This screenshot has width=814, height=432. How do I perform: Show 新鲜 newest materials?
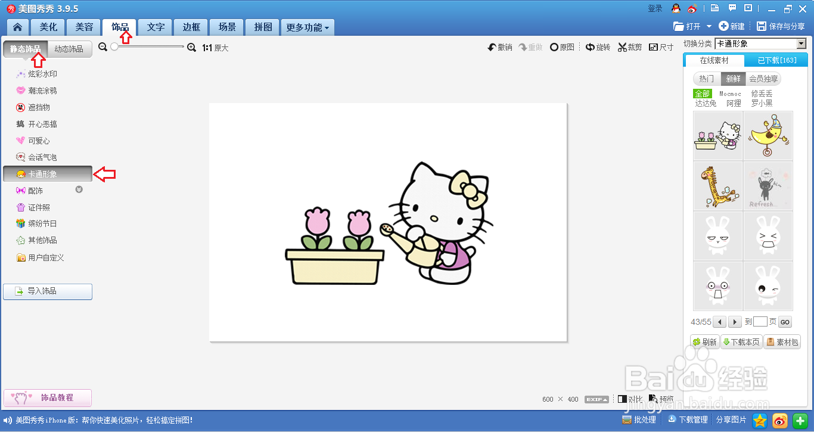click(x=733, y=79)
